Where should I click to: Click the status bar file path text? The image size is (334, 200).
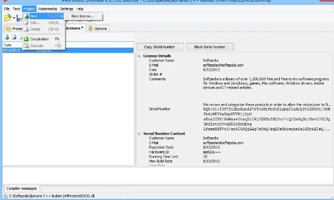[x=51, y=196]
